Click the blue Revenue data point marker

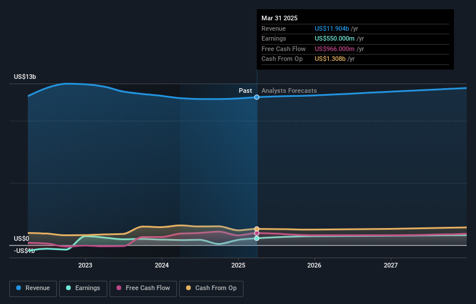point(257,97)
